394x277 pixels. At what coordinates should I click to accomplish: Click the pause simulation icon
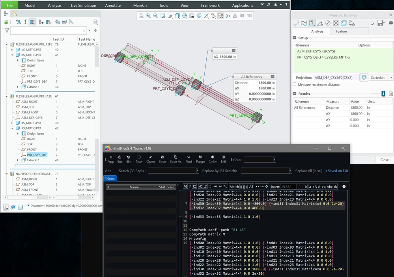(x=242, y=16)
